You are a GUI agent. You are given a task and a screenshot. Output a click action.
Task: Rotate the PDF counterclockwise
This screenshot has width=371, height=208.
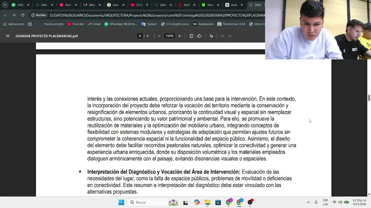point(199,36)
